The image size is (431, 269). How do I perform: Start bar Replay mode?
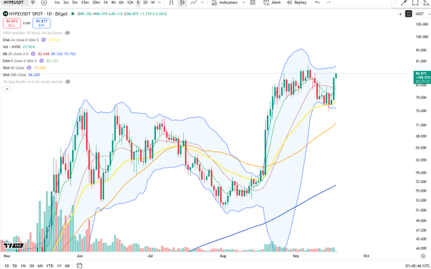click(x=297, y=3)
